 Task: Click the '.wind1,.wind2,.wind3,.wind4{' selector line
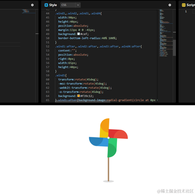tap(78, 14)
